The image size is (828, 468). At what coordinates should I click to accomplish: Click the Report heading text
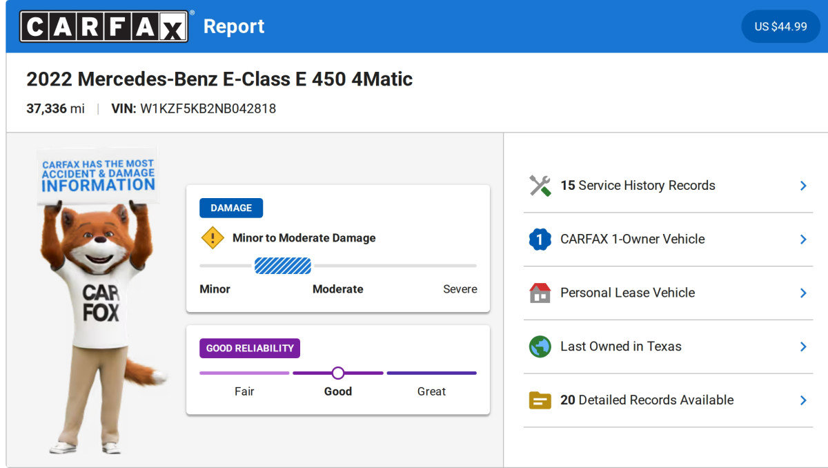[234, 27]
